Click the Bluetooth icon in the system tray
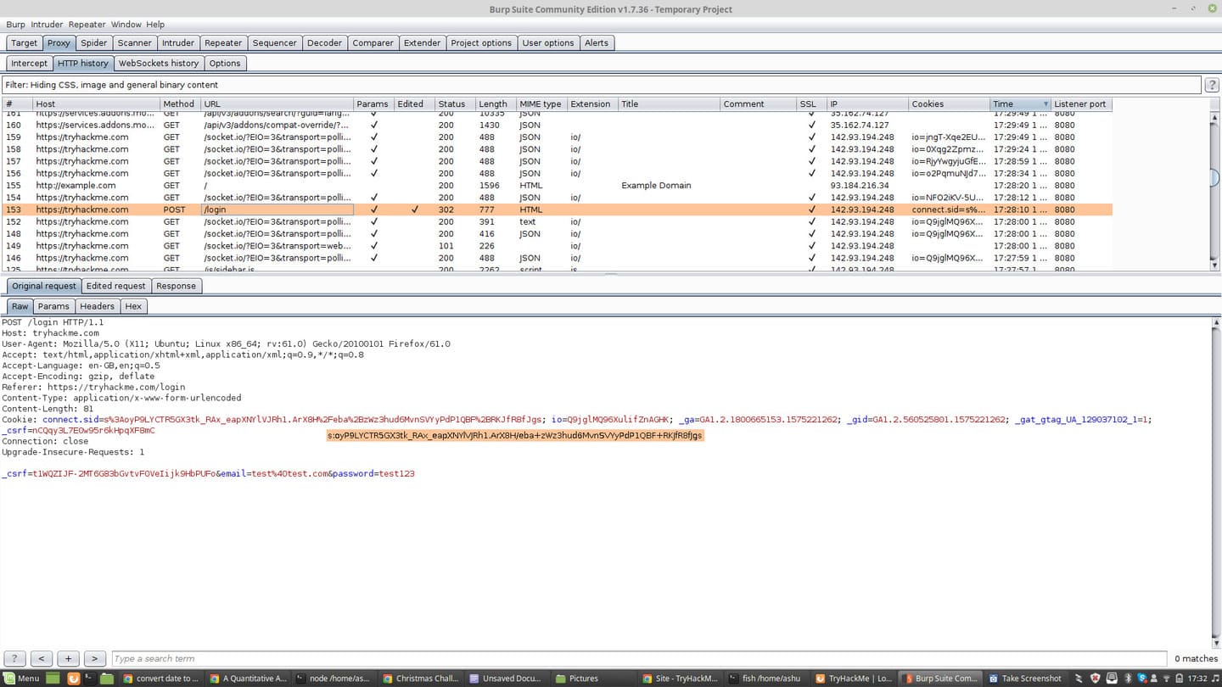 (x=1128, y=679)
